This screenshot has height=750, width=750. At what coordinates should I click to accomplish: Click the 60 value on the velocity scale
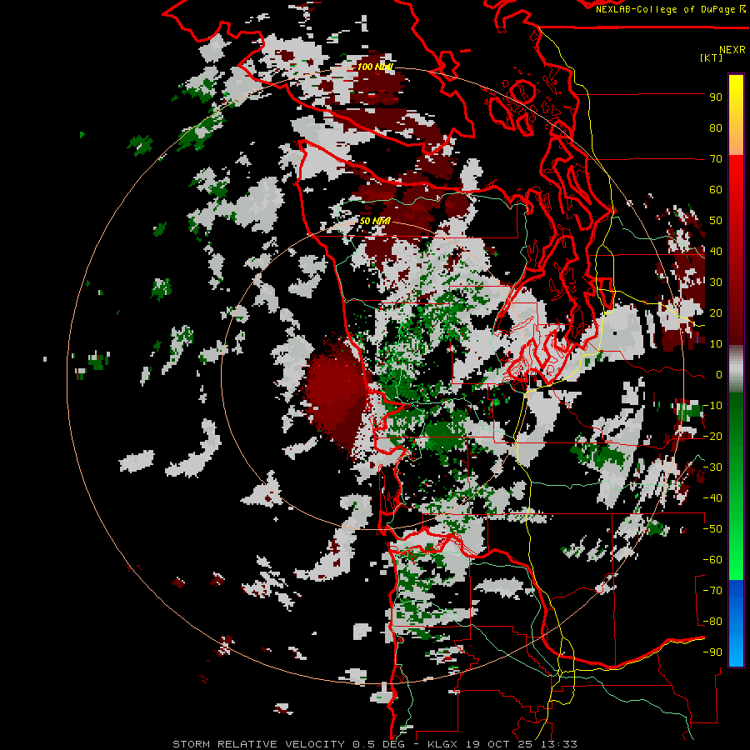[716, 190]
